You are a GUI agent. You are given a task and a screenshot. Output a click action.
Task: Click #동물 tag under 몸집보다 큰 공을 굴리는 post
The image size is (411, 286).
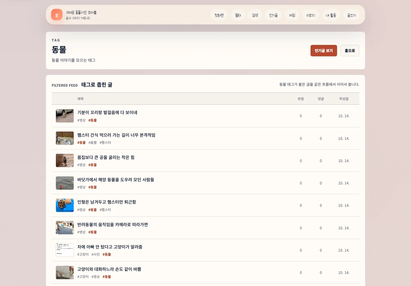click(x=92, y=165)
